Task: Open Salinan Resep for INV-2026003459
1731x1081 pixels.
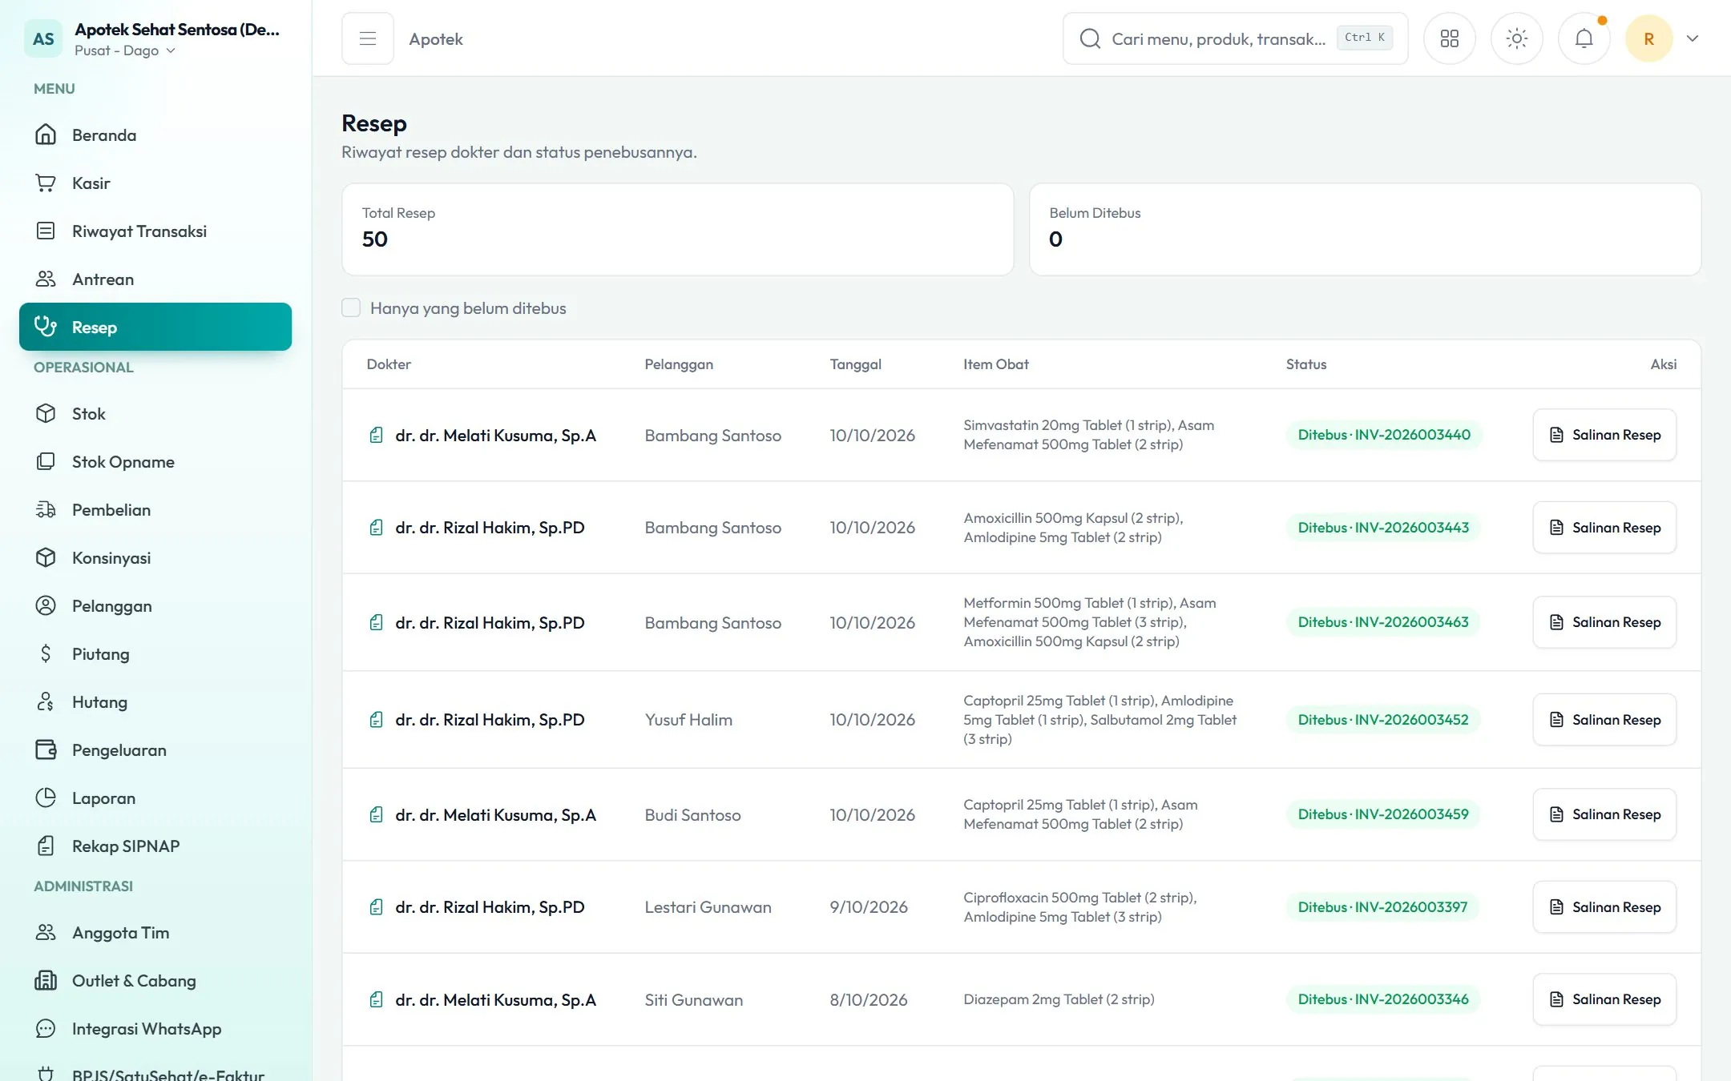Action: (1604, 814)
